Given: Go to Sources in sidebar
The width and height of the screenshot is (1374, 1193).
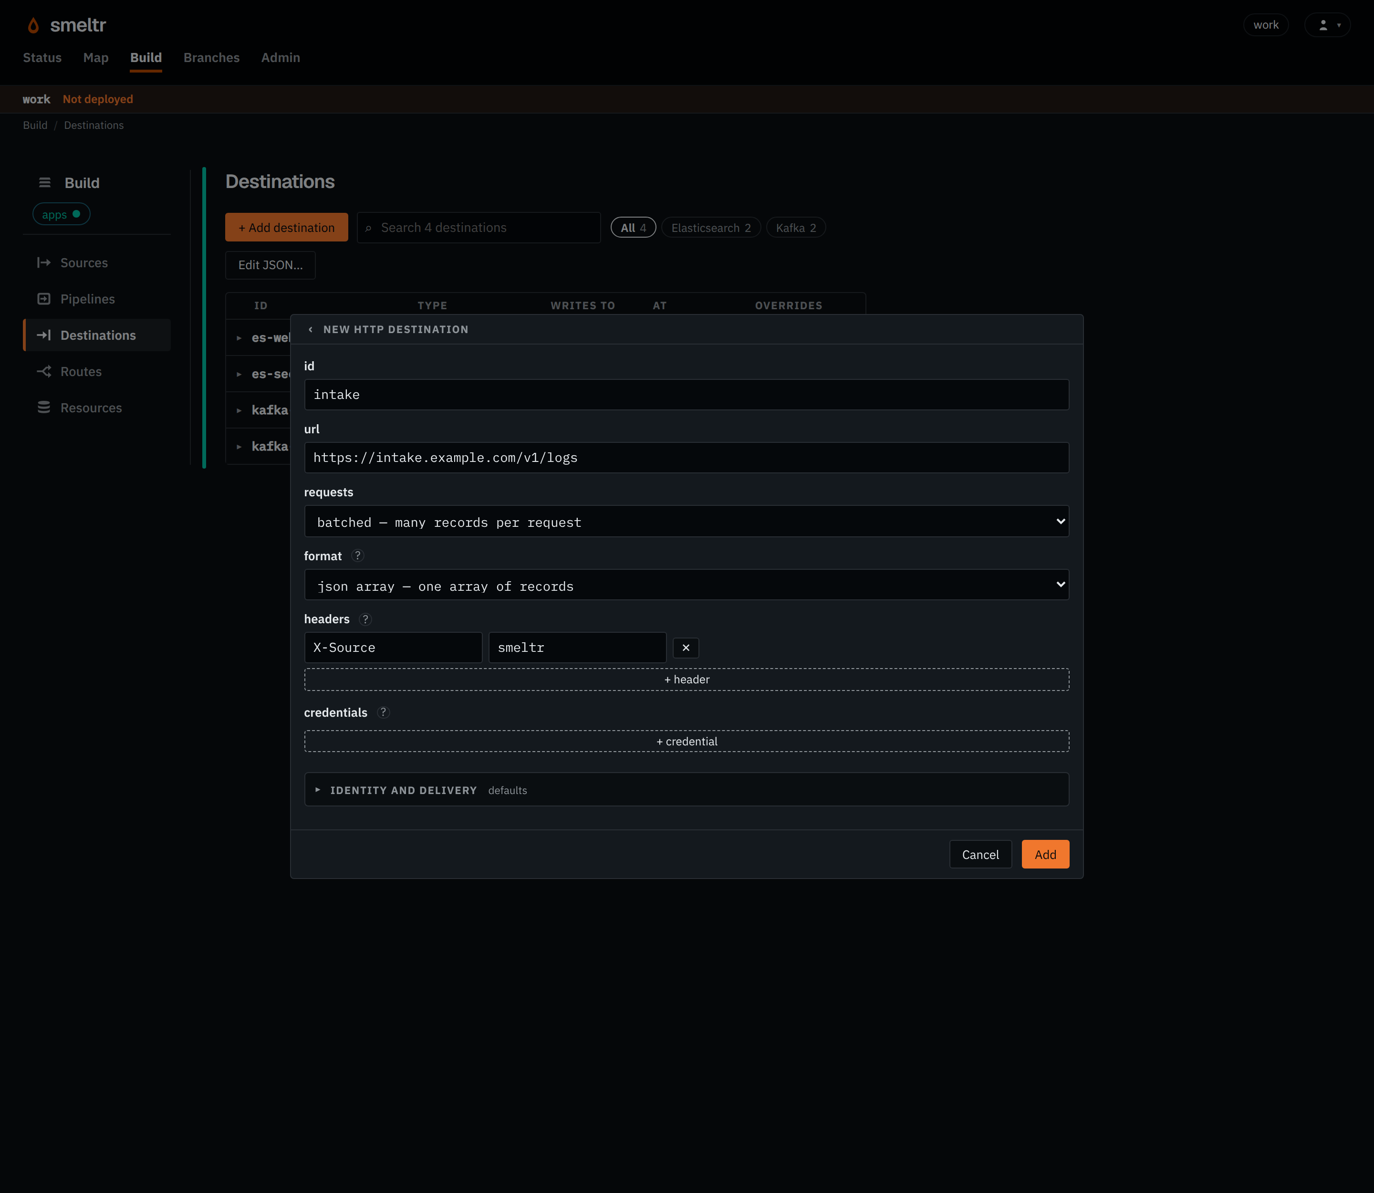Looking at the screenshot, I should [x=97, y=263].
